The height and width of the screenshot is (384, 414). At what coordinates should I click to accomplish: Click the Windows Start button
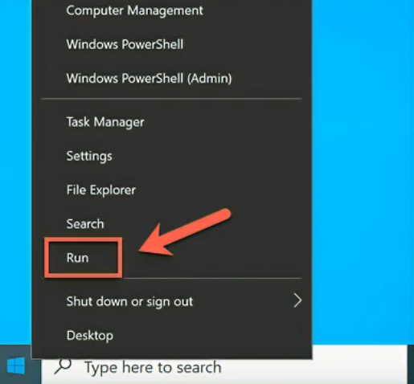coord(16,366)
